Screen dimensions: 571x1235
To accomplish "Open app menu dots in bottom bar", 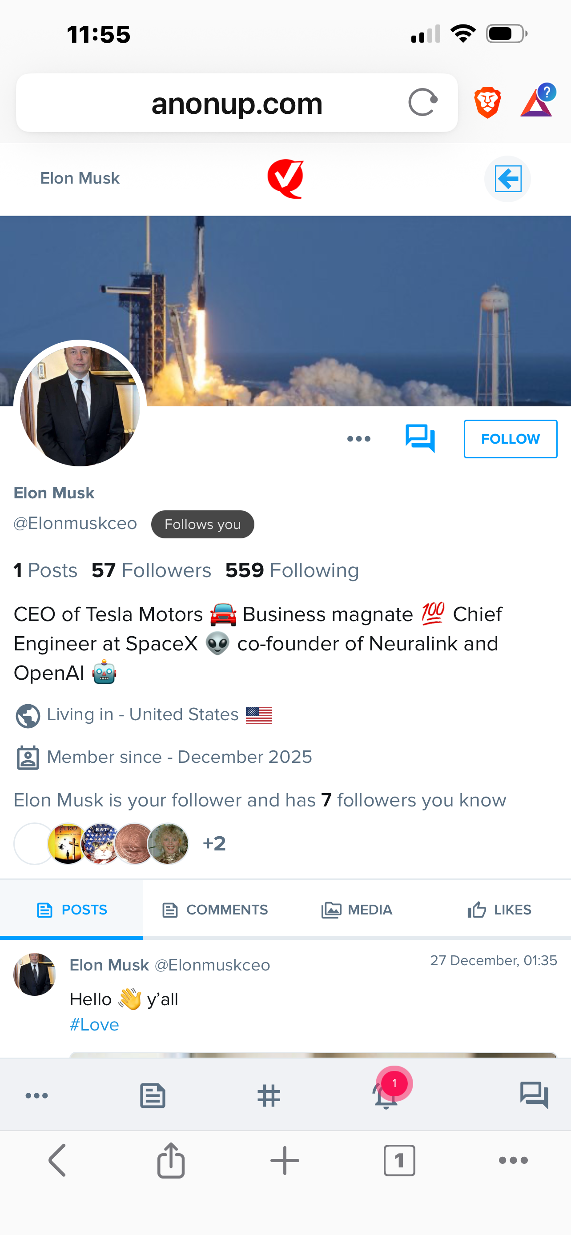I will pos(36,1096).
